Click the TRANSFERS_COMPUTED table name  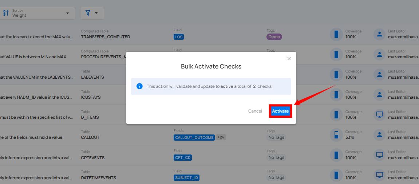[106, 37]
